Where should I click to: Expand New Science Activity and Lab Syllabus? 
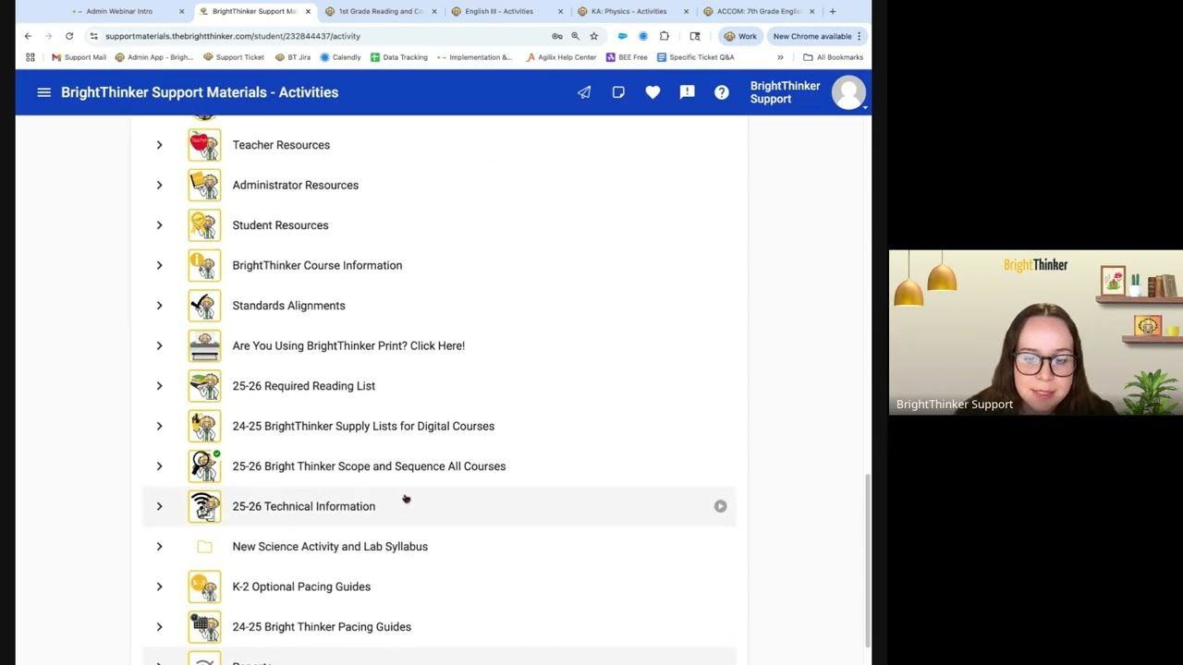[x=159, y=547]
